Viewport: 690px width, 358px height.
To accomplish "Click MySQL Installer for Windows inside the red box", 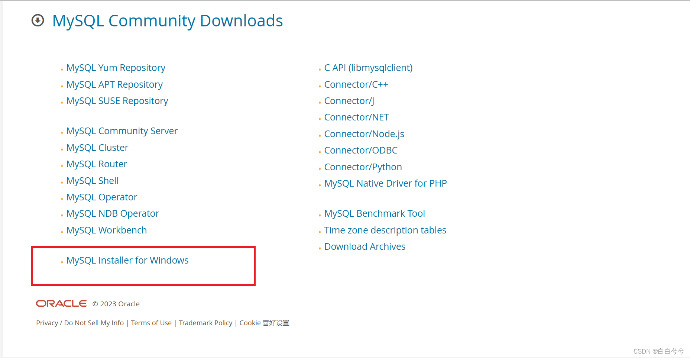I will pyautogui.click(x=127, y=261).
